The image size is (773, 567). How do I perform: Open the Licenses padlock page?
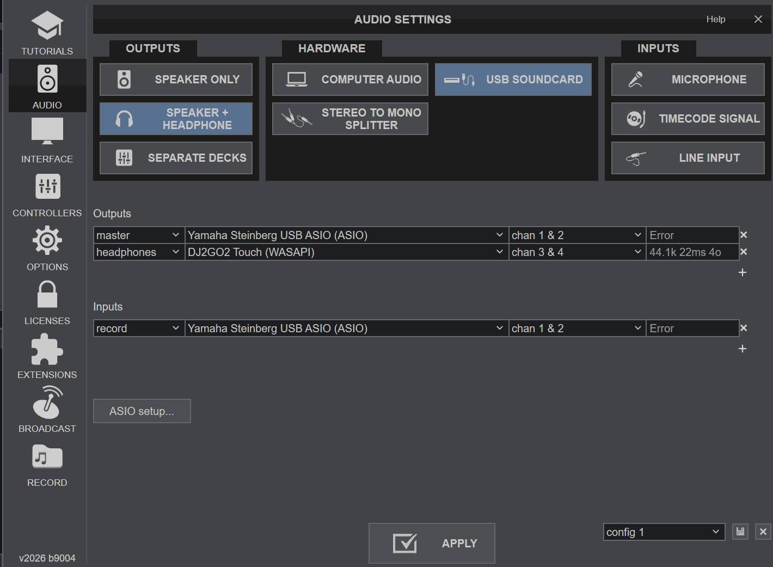click(x=47, y=302)
